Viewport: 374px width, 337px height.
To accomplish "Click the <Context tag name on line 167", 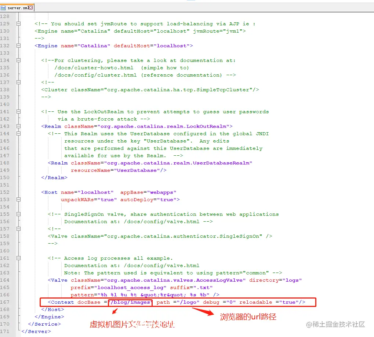I will click(x=61, y=302).
